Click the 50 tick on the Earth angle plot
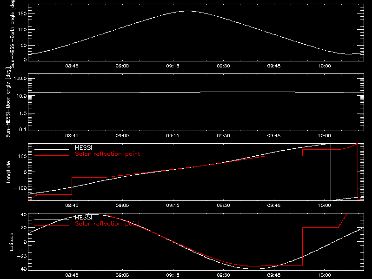 pos(24,45)
